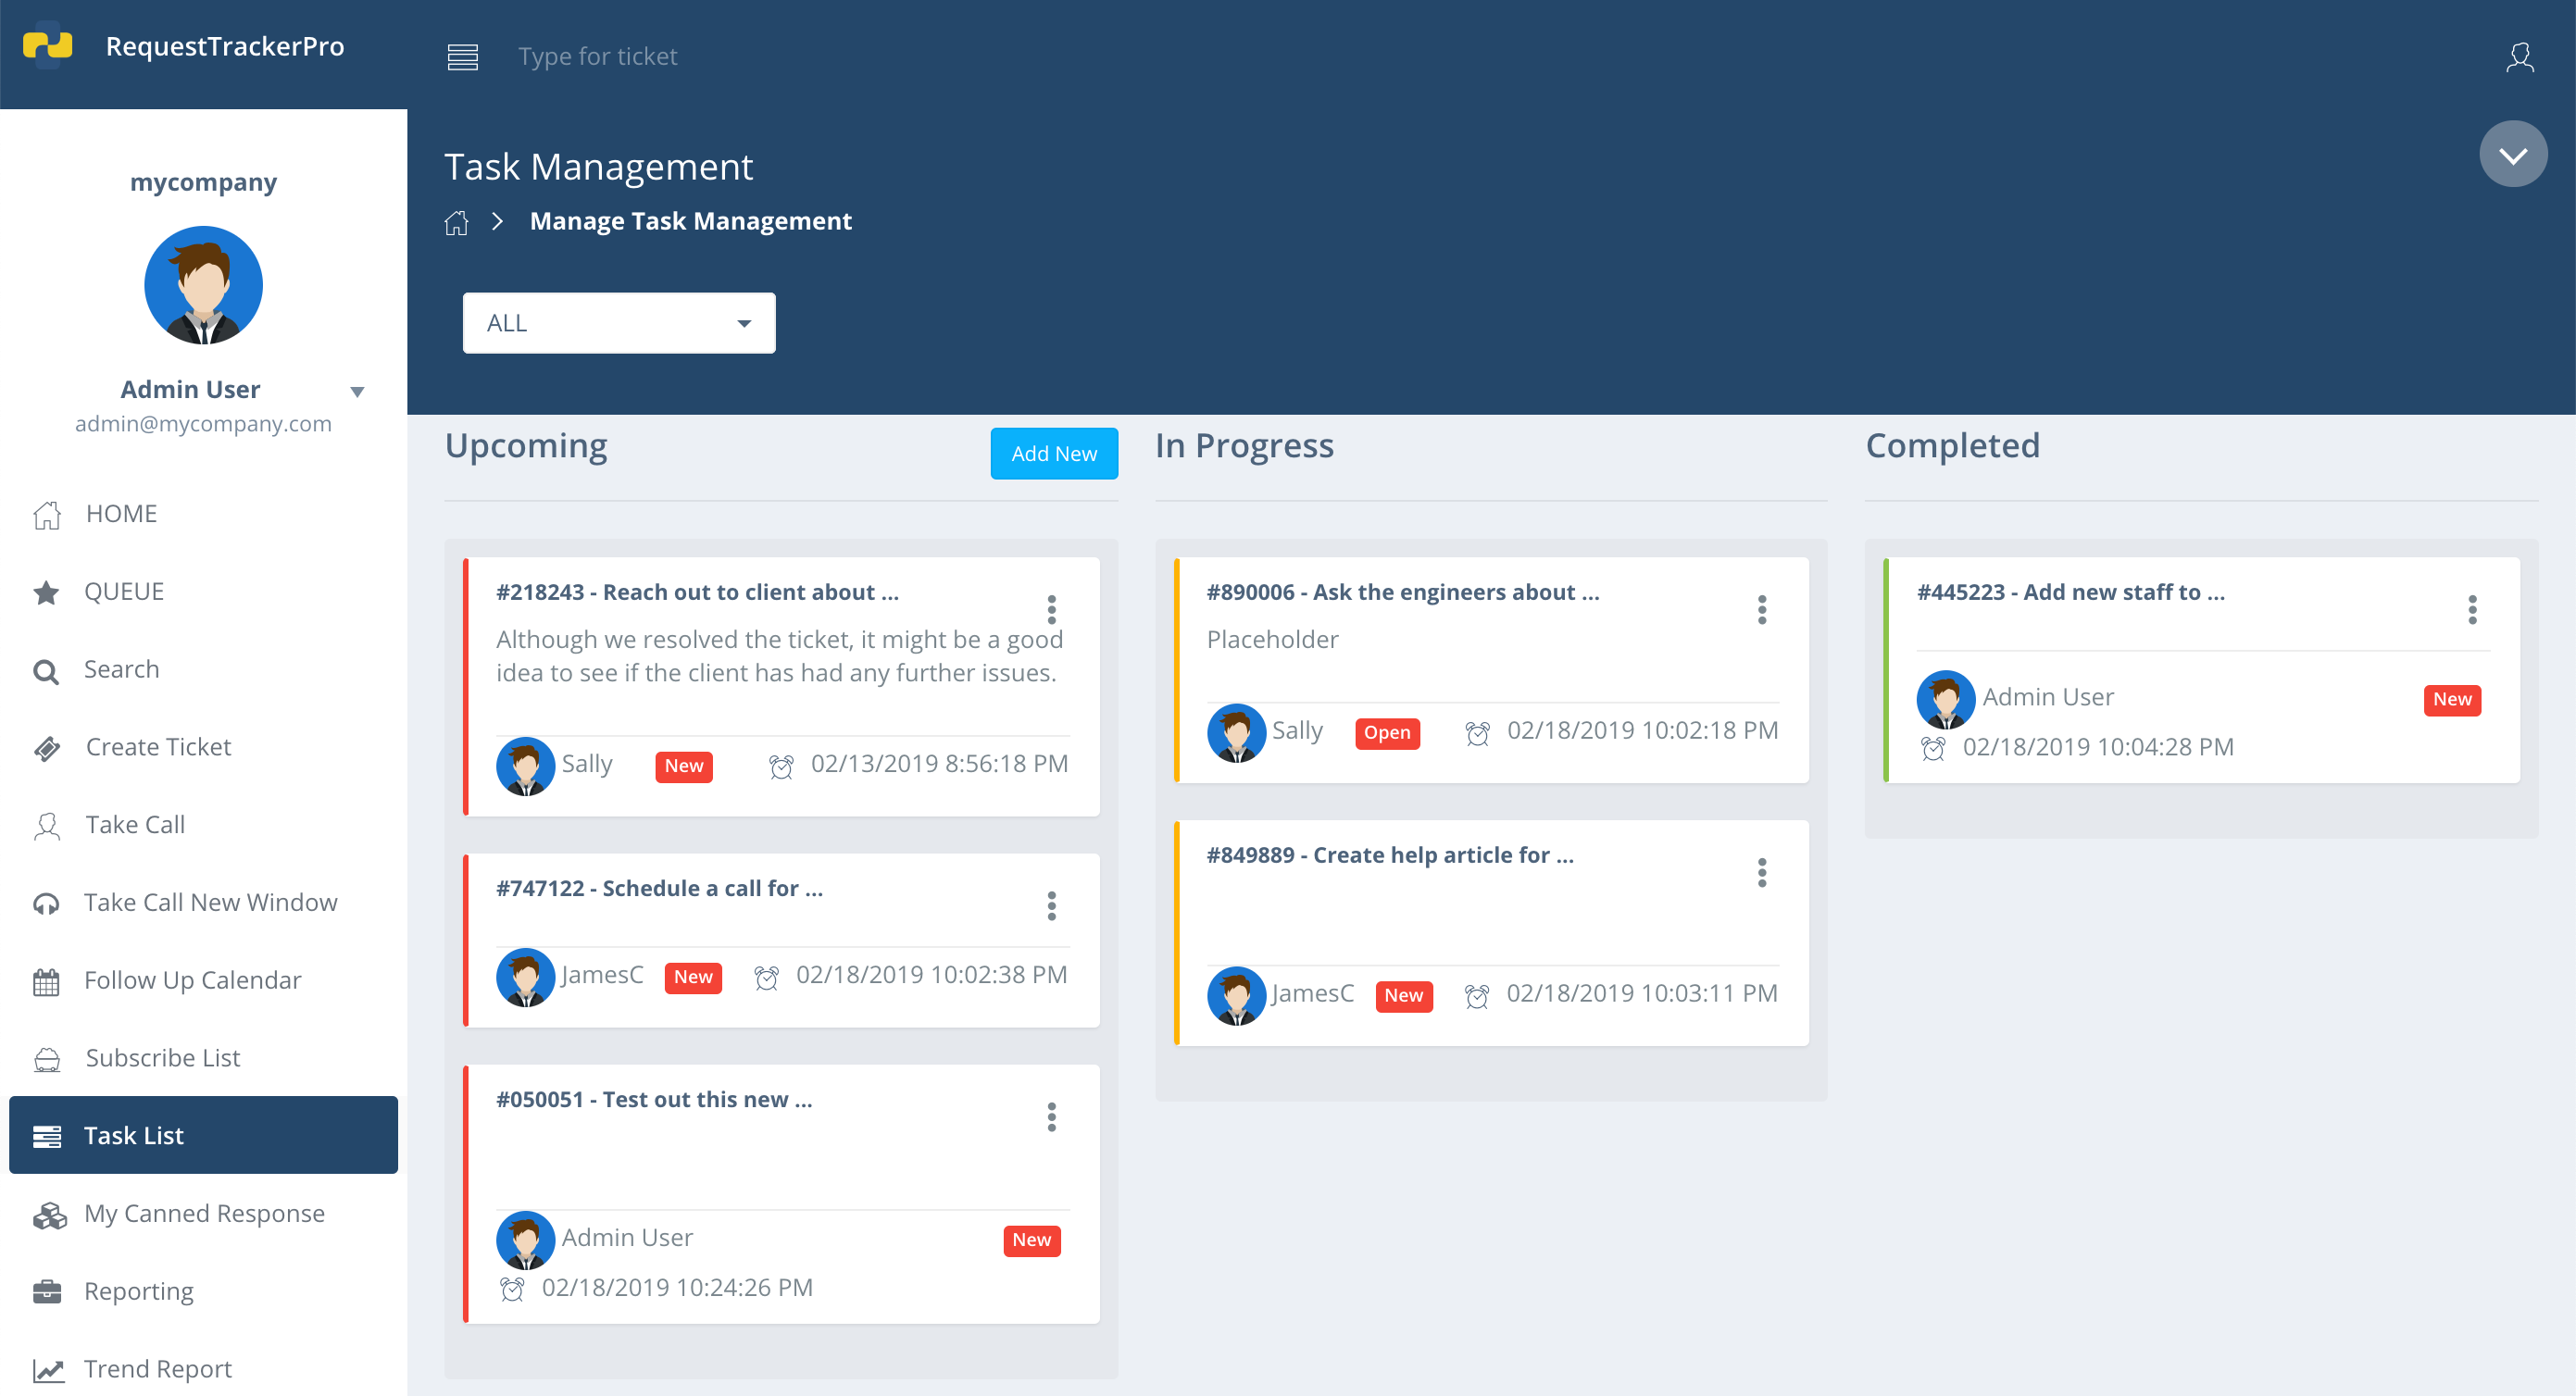Select Task List in sidebar
2576x1396 pixels.
click(203, 1135)
